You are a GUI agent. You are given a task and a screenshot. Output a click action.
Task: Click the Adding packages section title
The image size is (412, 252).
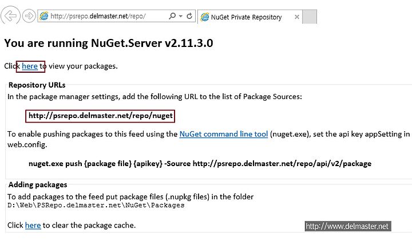tap(38, 184)
